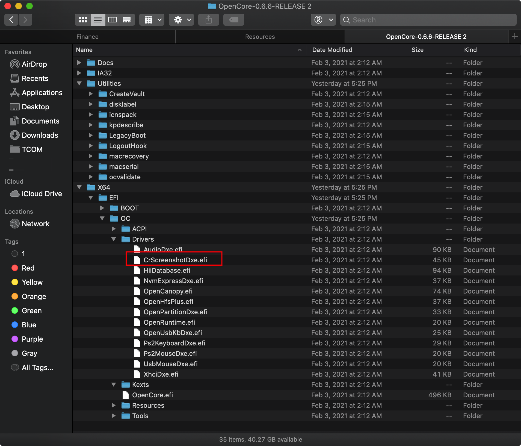This screenshot has height=446, width=521.
Task: Switch to the Finance tab
Action: tap(87, 37)
